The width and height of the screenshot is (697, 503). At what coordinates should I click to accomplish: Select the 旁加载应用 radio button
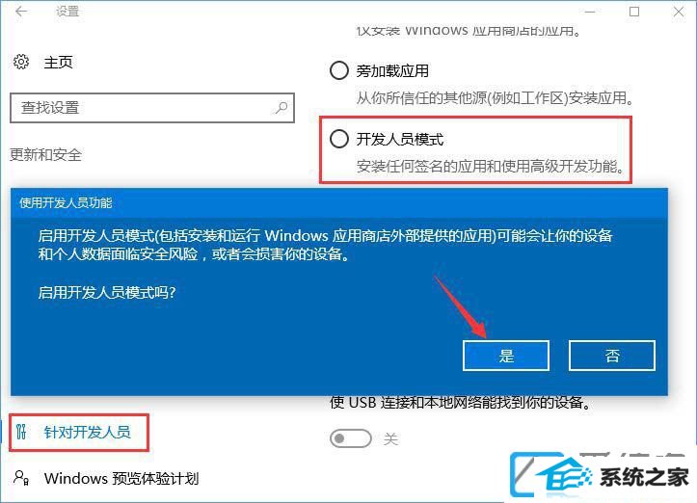338,70
